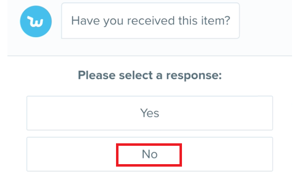The image size is (296, 181).
Task: Click the Wish assistant profile icon
Action: click(x=36, y=21)
